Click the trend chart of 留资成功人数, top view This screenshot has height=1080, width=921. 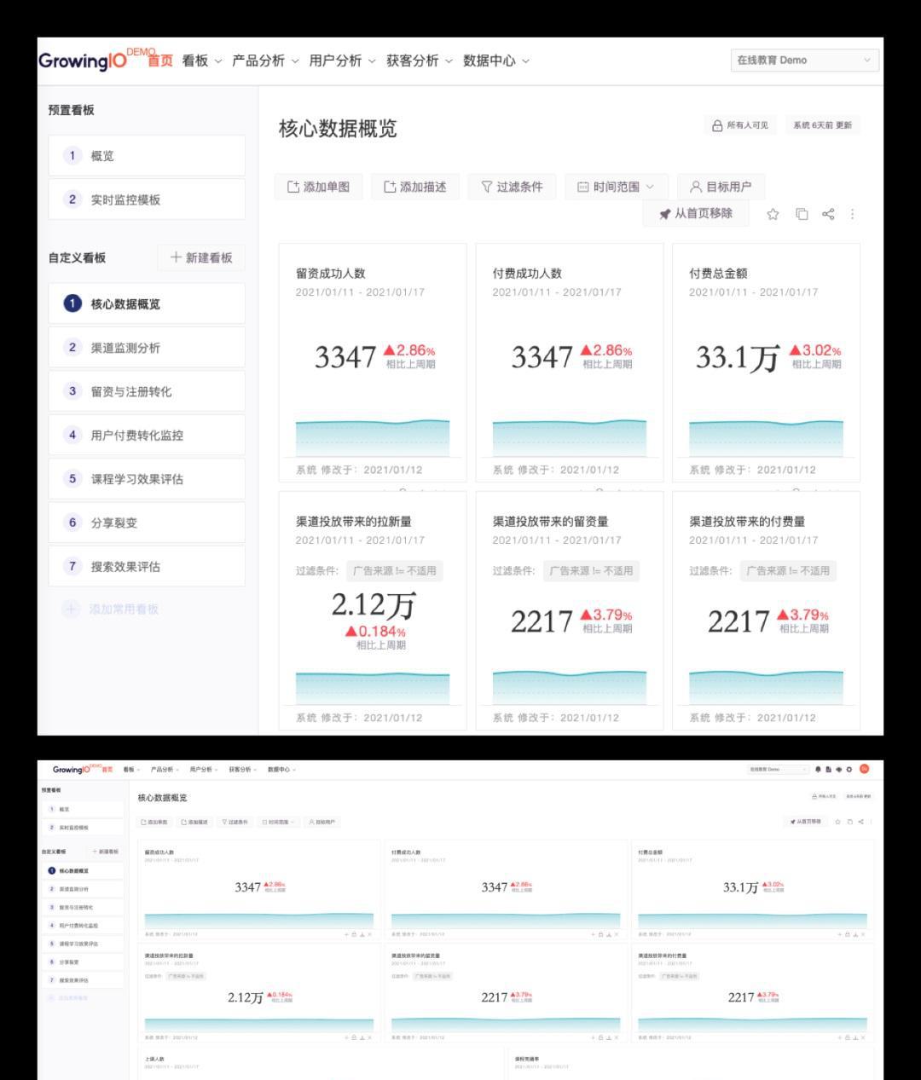click(x=373, y=437)
